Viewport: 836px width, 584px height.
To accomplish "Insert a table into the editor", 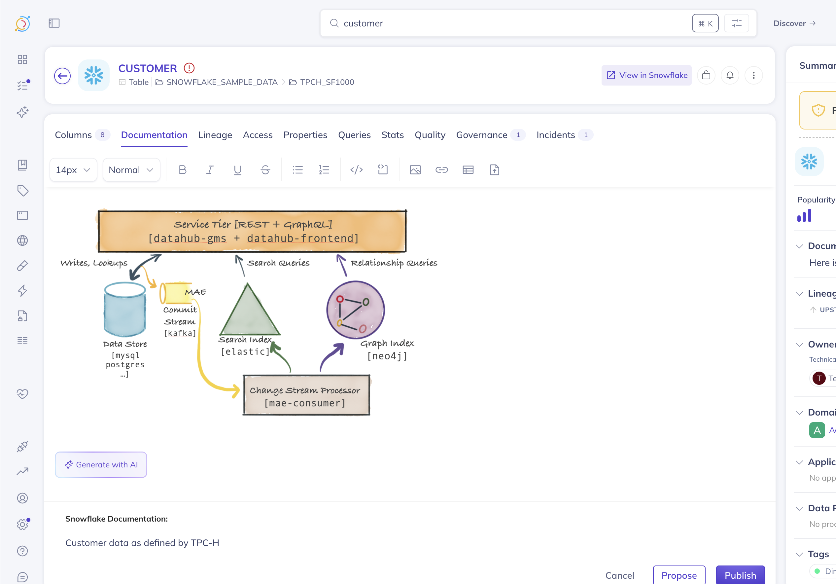I will [x=468, y=170].
